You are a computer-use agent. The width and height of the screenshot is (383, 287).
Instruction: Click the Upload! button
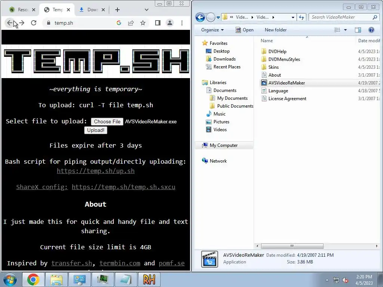point(96,130)
